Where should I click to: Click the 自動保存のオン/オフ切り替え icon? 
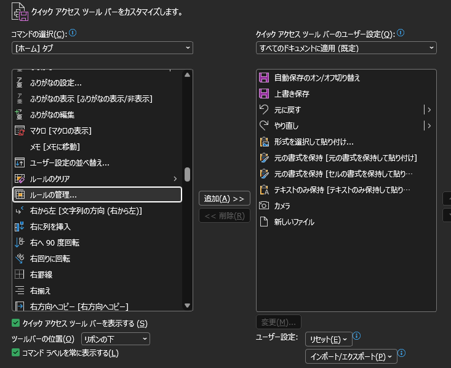[x=264, y=78]
